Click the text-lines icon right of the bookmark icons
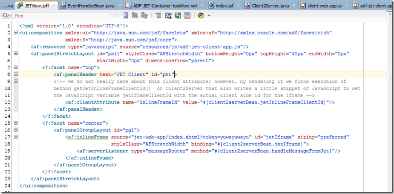The height and width of the screenshot is (194, 394). [159, 16]
